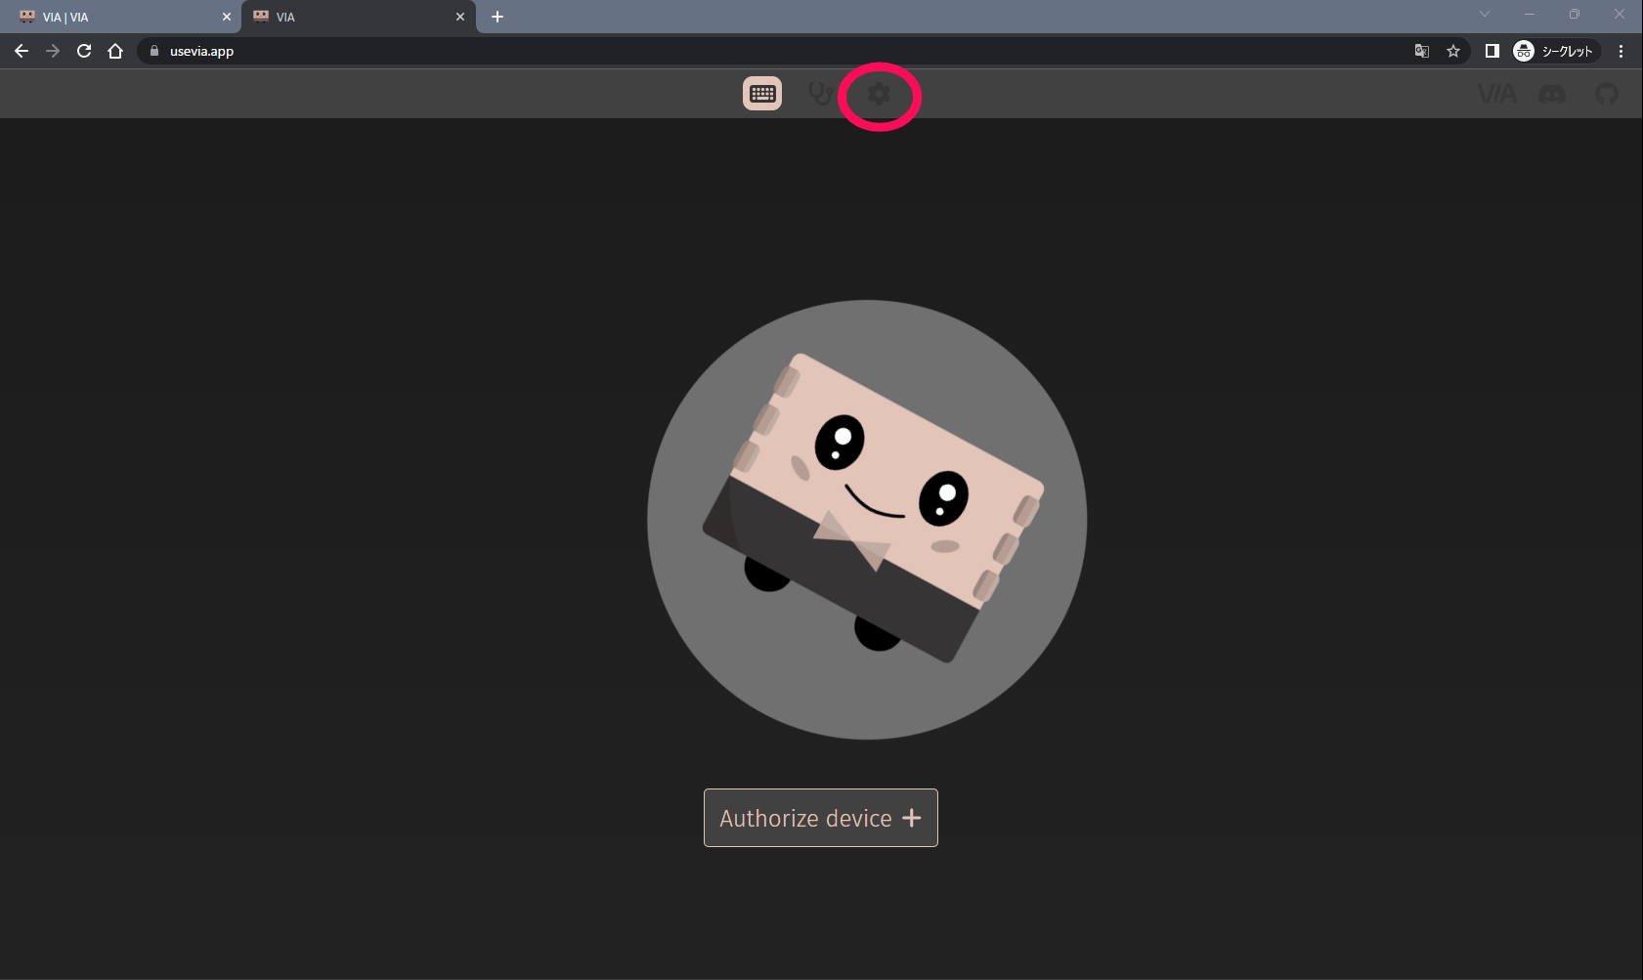Bookmark this page with star
This screenshot has width=1643, height=980.
coord(1453,51)
